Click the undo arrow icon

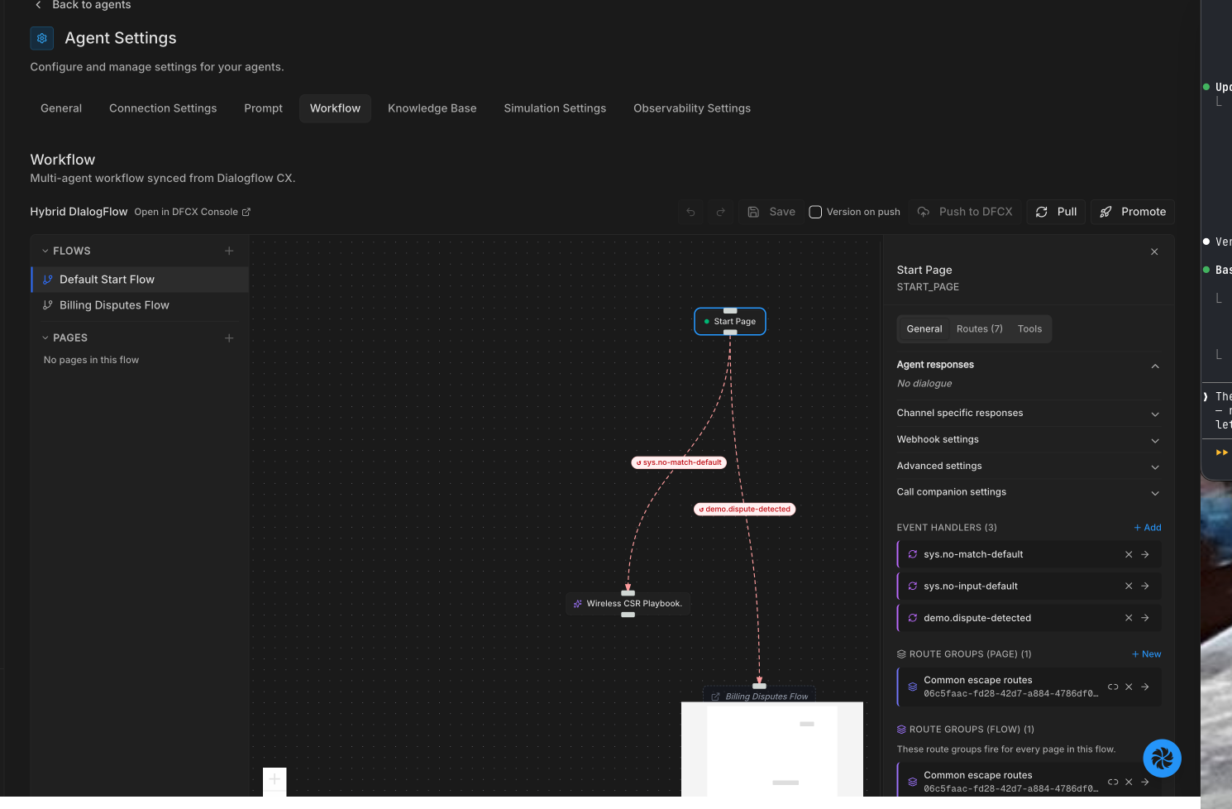690,212
